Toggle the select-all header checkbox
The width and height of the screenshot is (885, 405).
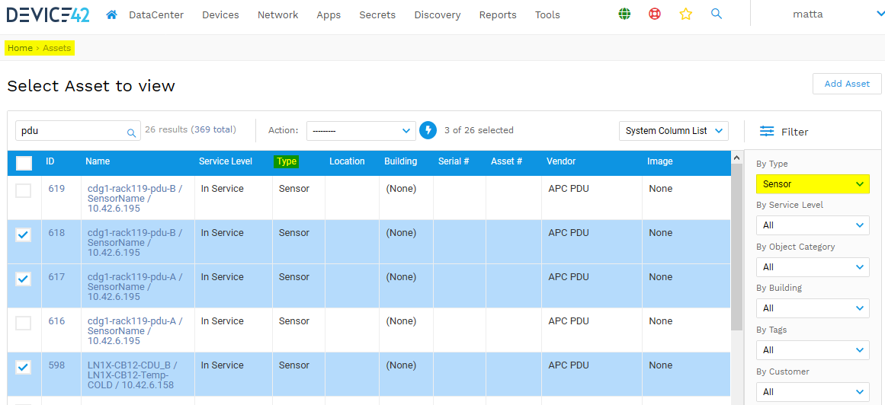click(24, 163)
